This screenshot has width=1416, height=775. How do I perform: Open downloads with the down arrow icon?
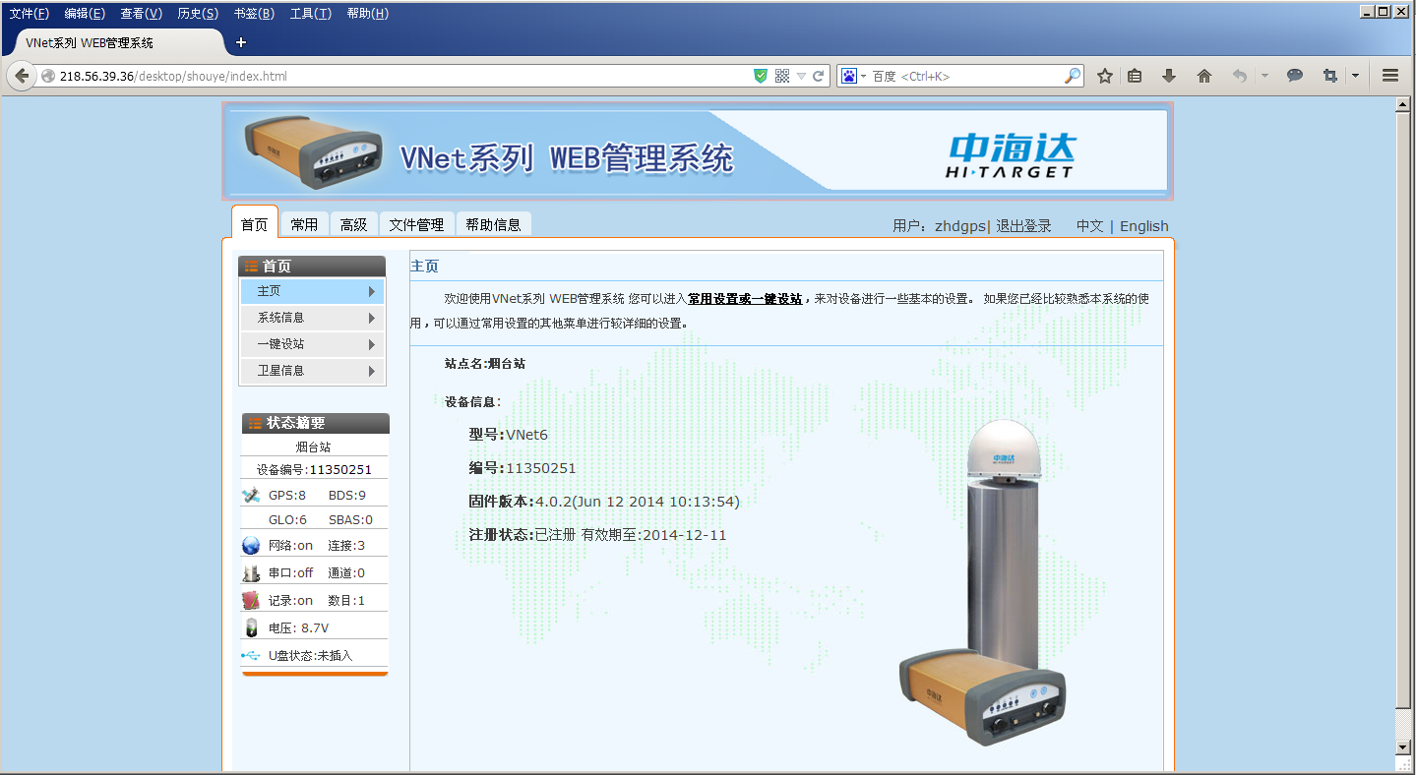pos(1169,76)
